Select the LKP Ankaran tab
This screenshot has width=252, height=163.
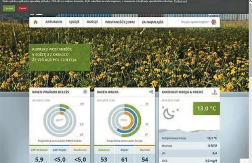coord(39,150)
